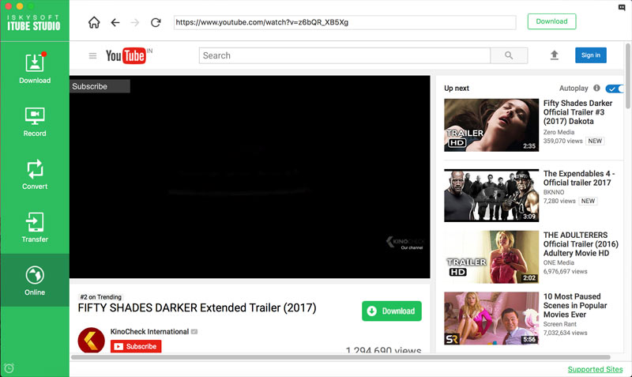The width and height of the screenshot is (632, 377).
Task: Open The Expendables 4 trailer thumbnail
Action: (x=491, y=195)
